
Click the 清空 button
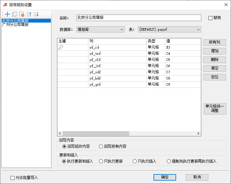click(x=215, y=68)
